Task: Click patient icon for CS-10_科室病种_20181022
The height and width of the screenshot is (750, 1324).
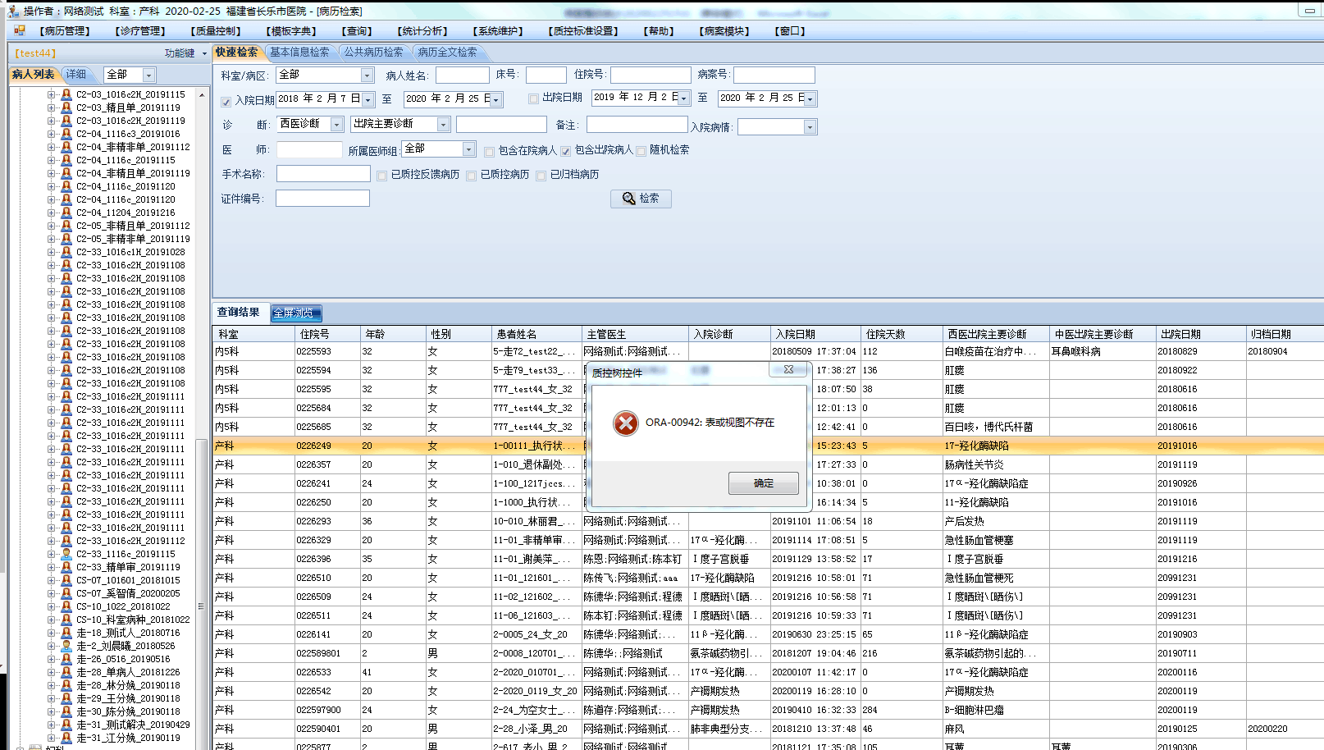Action: 66,620
